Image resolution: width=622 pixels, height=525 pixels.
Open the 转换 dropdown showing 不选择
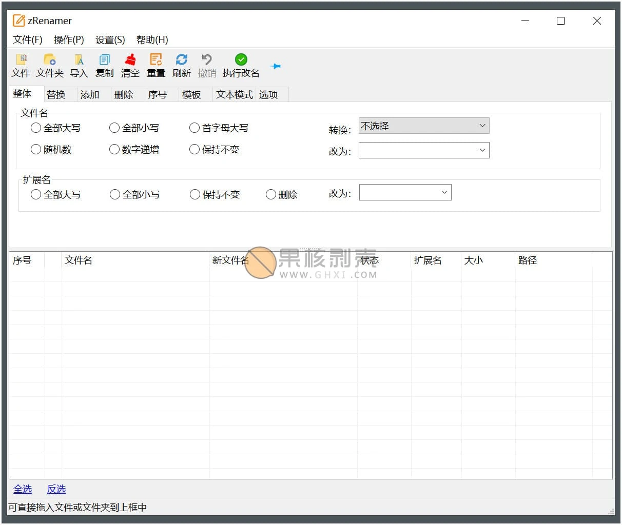tap(424, 126)
